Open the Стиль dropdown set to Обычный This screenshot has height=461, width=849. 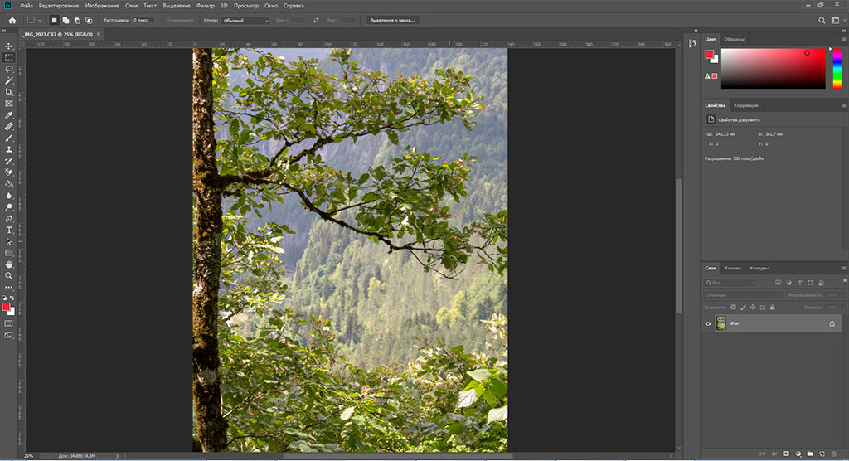(245, 20)
